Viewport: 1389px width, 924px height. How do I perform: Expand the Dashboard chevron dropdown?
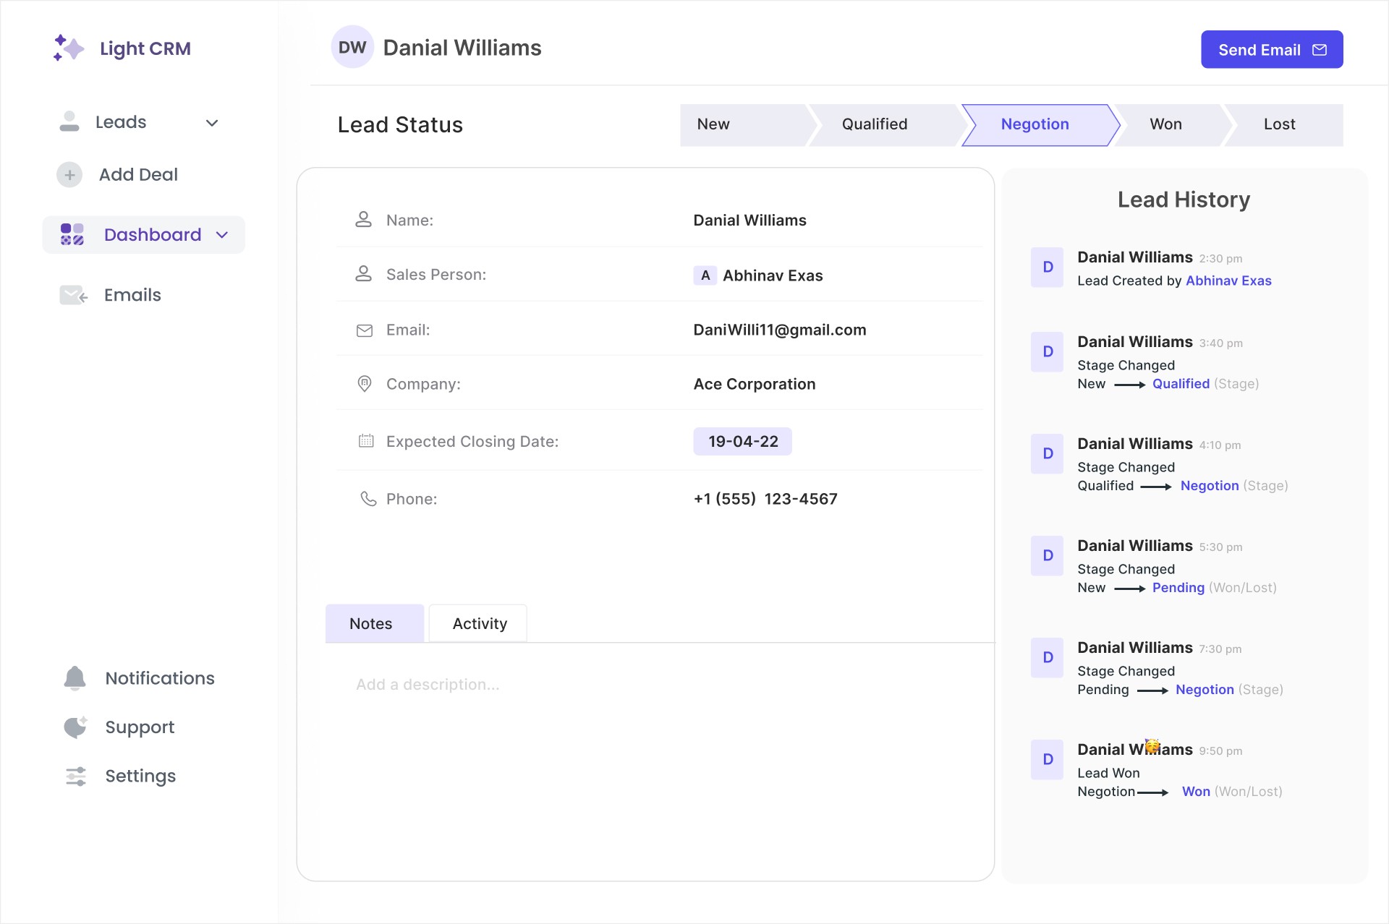coord(222,235)
